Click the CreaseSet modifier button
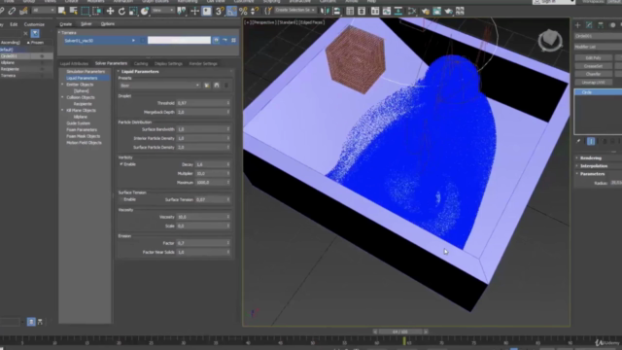Screen dimensions: 622x350 coord(593,66)
